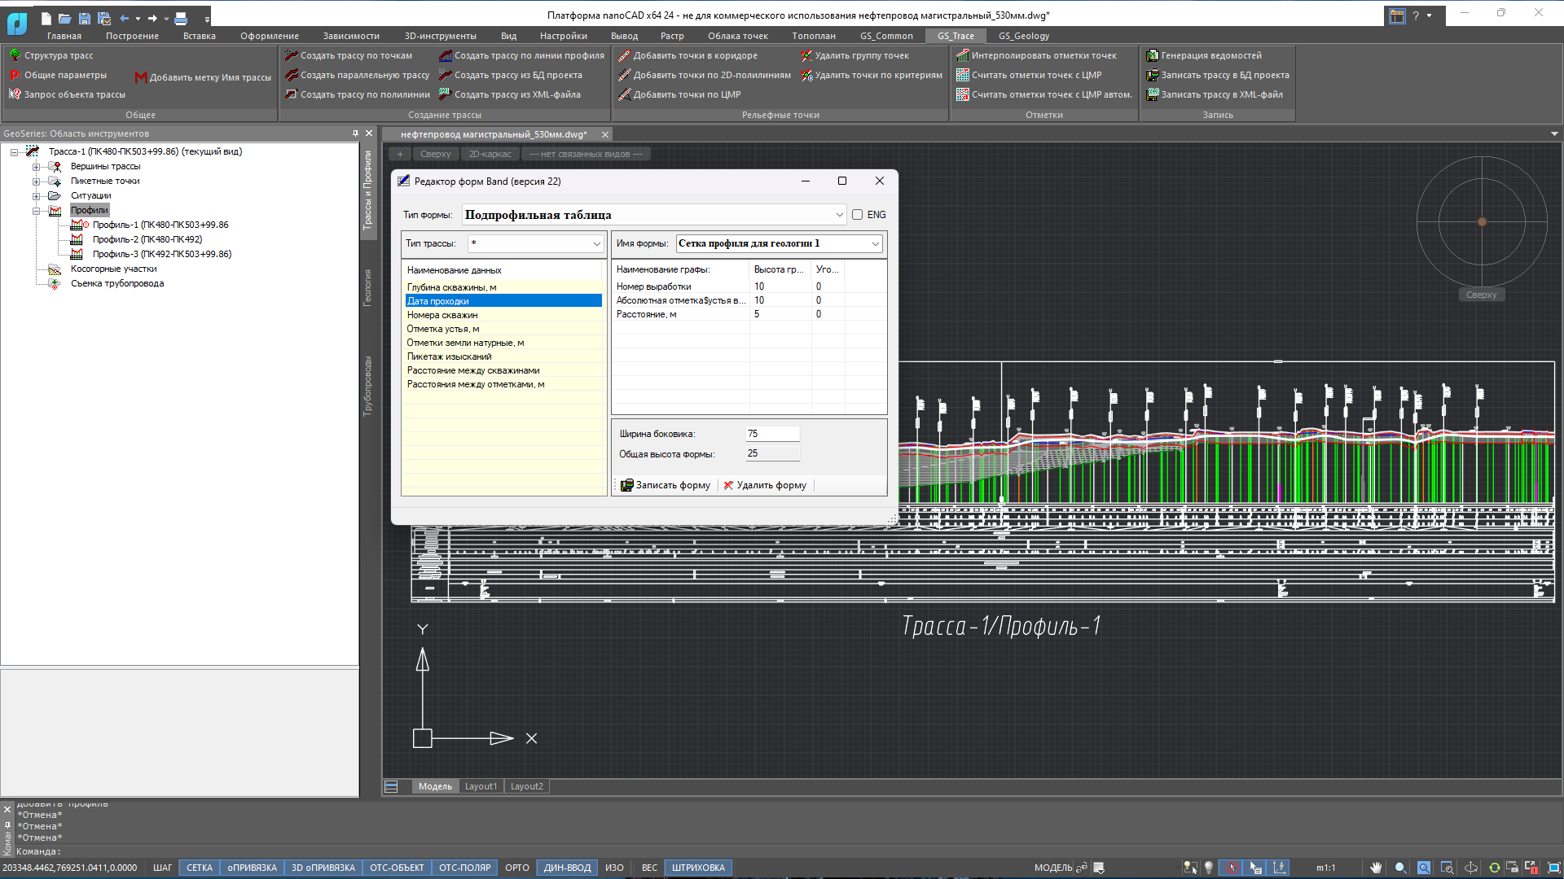Collapse the Профили tree node
The image size is (1564, 879).
point(36,211)
